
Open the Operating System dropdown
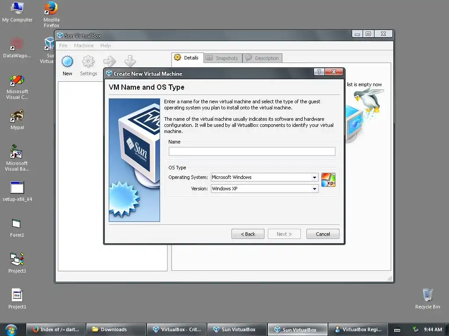tap(264, 177)
